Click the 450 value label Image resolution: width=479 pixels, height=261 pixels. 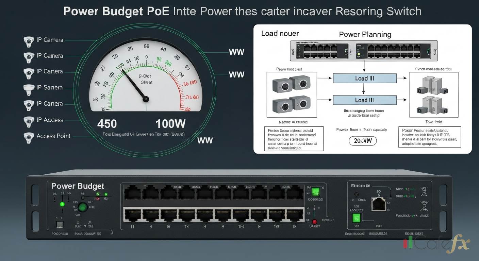point(107,123)
